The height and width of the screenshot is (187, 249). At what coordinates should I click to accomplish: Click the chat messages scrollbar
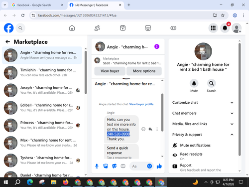[162, 112]
